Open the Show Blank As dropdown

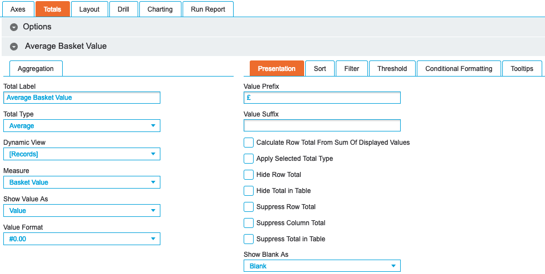(322, 266)
